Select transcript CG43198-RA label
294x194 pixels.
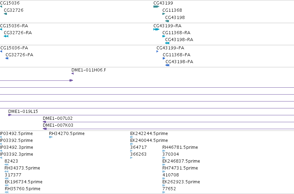pyautogui.click(x=179, y=40)
